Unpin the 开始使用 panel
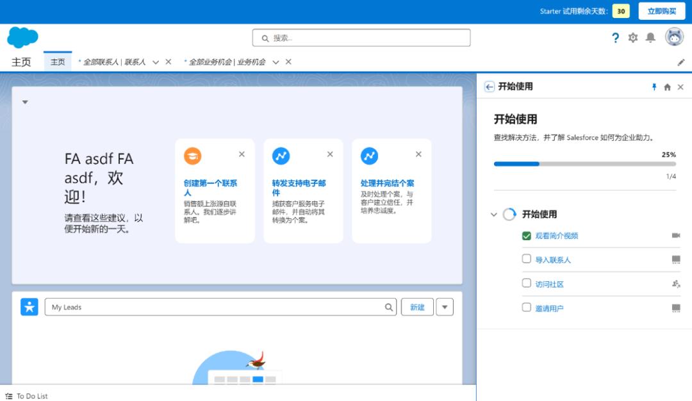Image resolution: width=692 pixels, height=401 pixels. [x=654, y=86]
